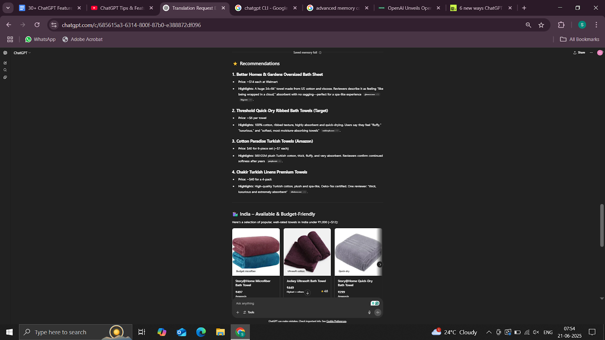Open the Story@Home Microfiber Bath Towel image

[x=256, y=252]
